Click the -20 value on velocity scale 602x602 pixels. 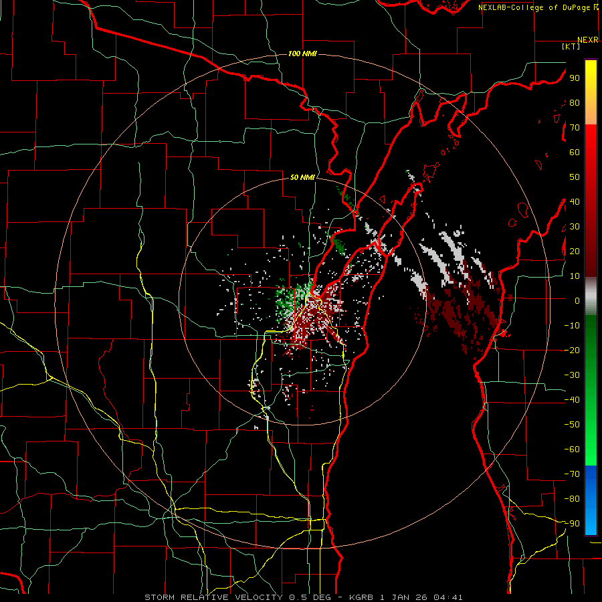[x=573, y=350]
